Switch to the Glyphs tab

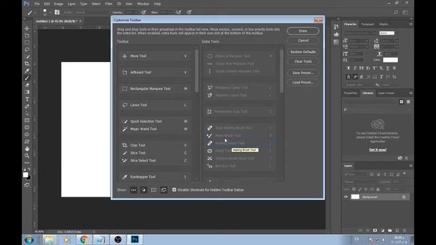click(x=384, y=24)
